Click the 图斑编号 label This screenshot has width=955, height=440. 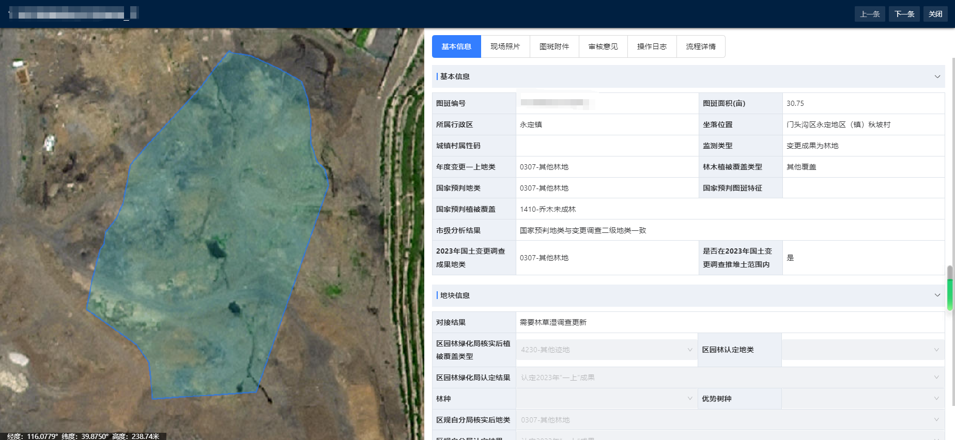(451, 103)
